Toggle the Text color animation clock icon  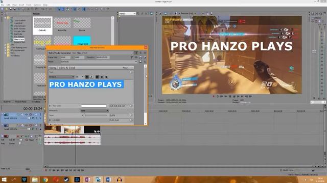point(131,106)
